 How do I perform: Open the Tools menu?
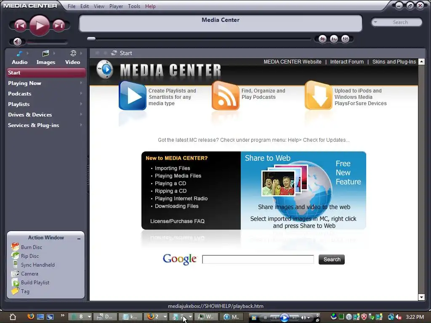coord(134,6)
